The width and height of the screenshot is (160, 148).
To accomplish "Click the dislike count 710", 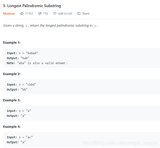I will (45, 13).
